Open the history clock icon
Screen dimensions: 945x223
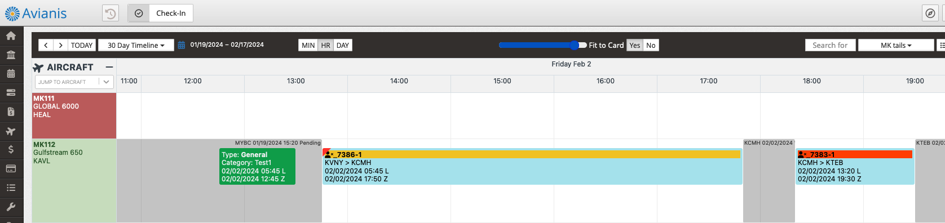[x=111, y=13]
